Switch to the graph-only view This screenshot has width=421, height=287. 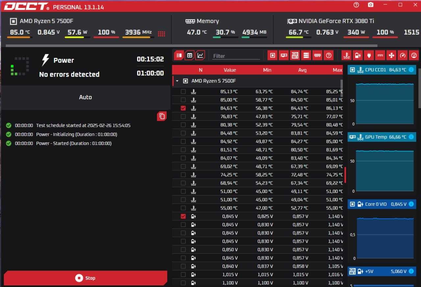click(x=200, y=55)
